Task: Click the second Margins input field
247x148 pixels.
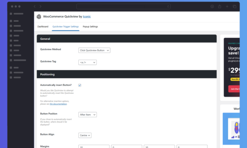Action: pyautogui.click(x=126, y=147)
